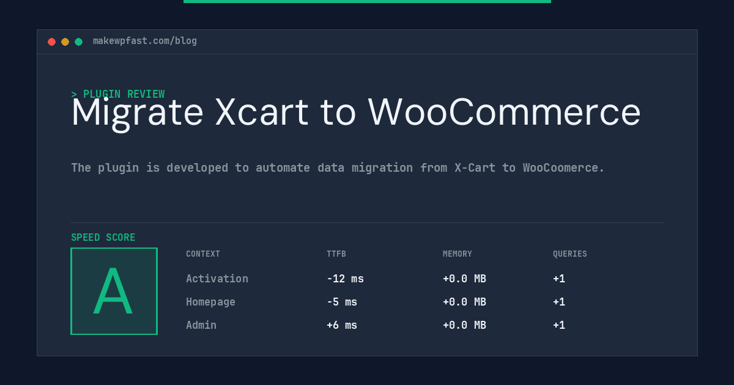
Task: Click the Migrate Xcart to WooCommerce title
Action: [356, 112]
